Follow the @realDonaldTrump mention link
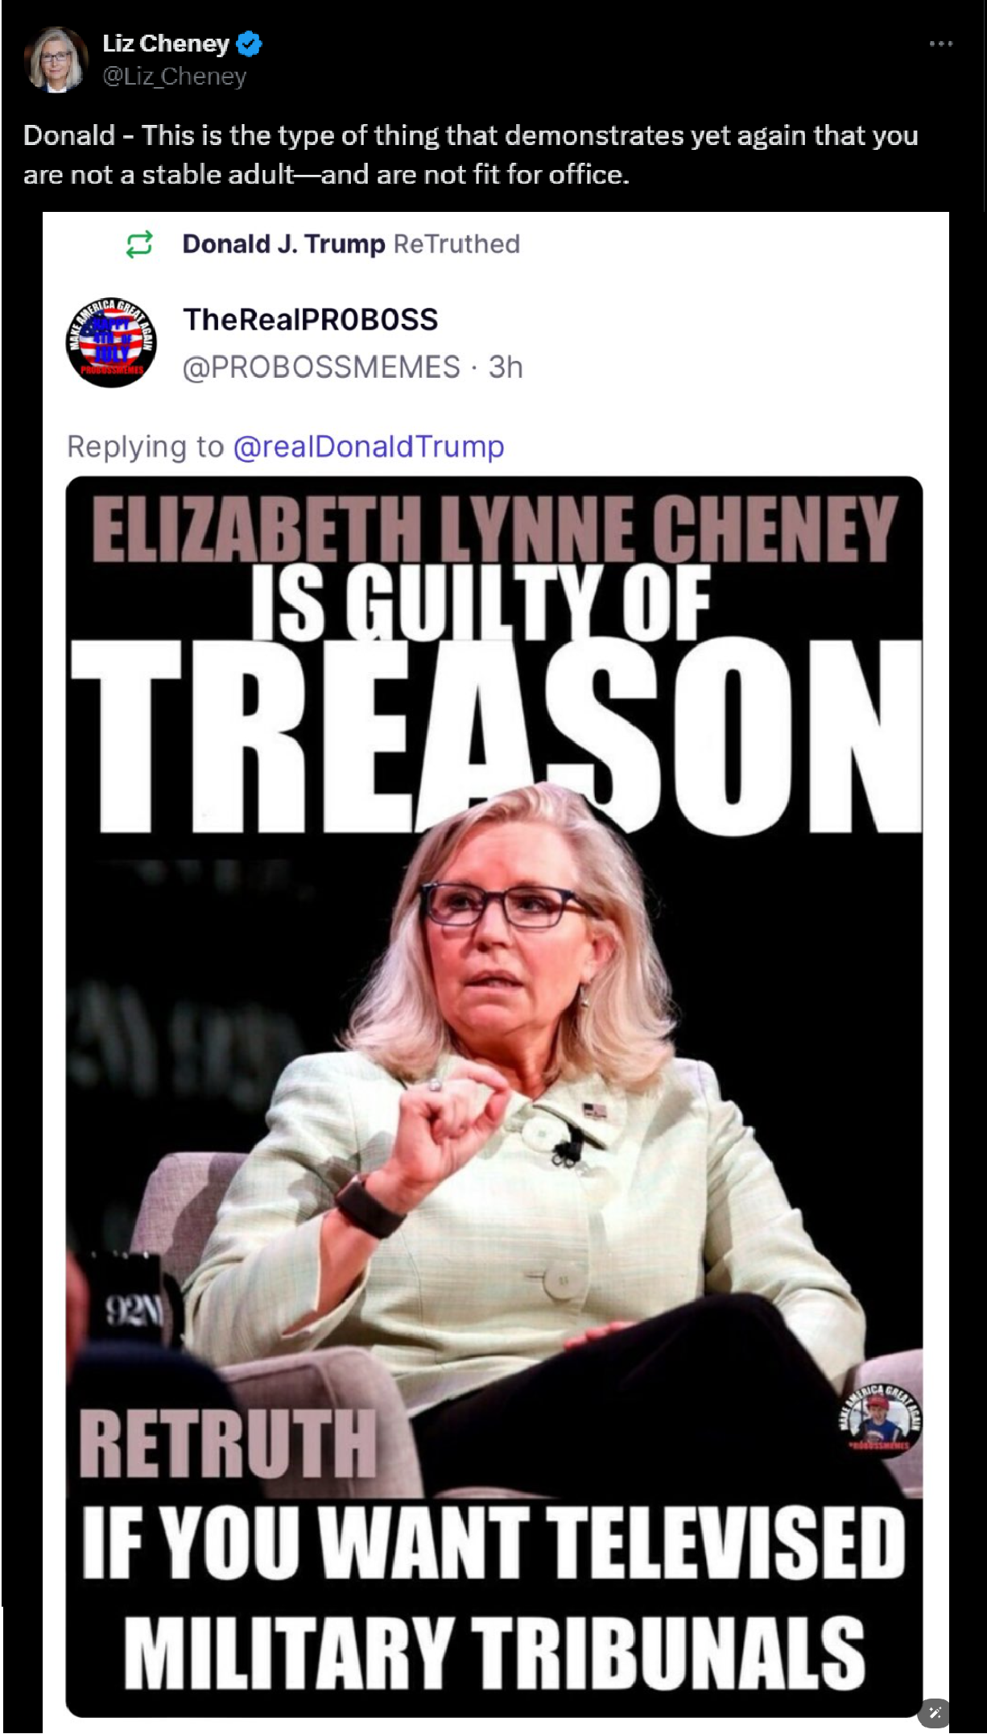987x1734 pixels. [x=369, y=446]
